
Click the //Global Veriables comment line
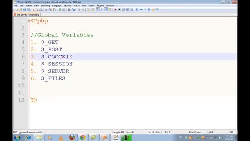pyautogui.click(x=62, y=35)
